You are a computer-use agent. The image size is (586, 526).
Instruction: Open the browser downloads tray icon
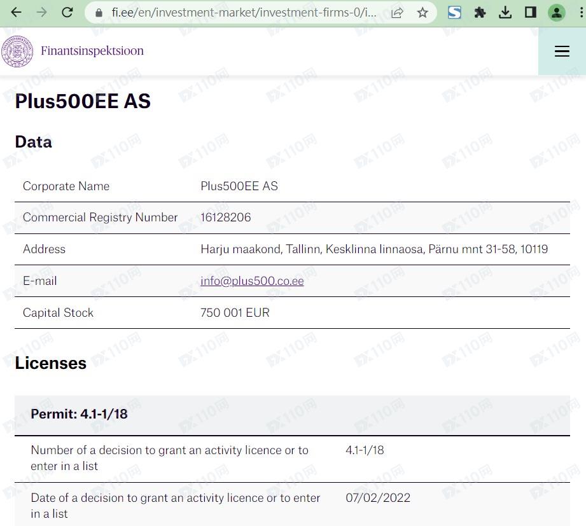point(505,13)
